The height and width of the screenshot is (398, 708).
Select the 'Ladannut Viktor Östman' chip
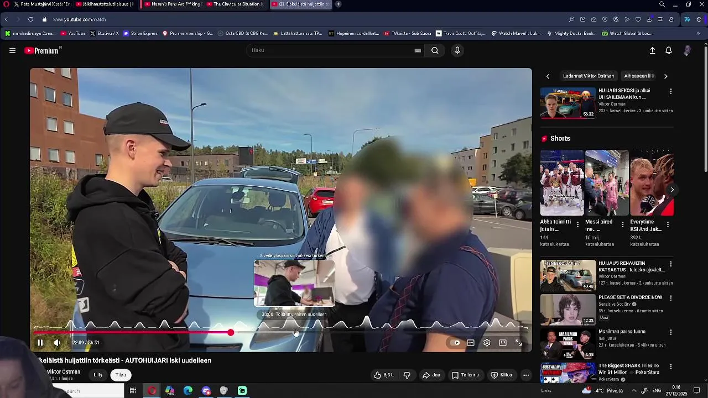pos(589,76)
